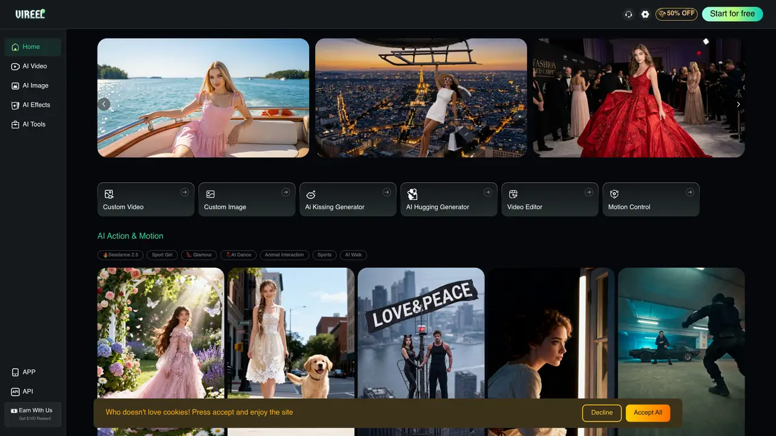
Task: Show next carousel slide with right chevron
Action: (x=738, y=104)
